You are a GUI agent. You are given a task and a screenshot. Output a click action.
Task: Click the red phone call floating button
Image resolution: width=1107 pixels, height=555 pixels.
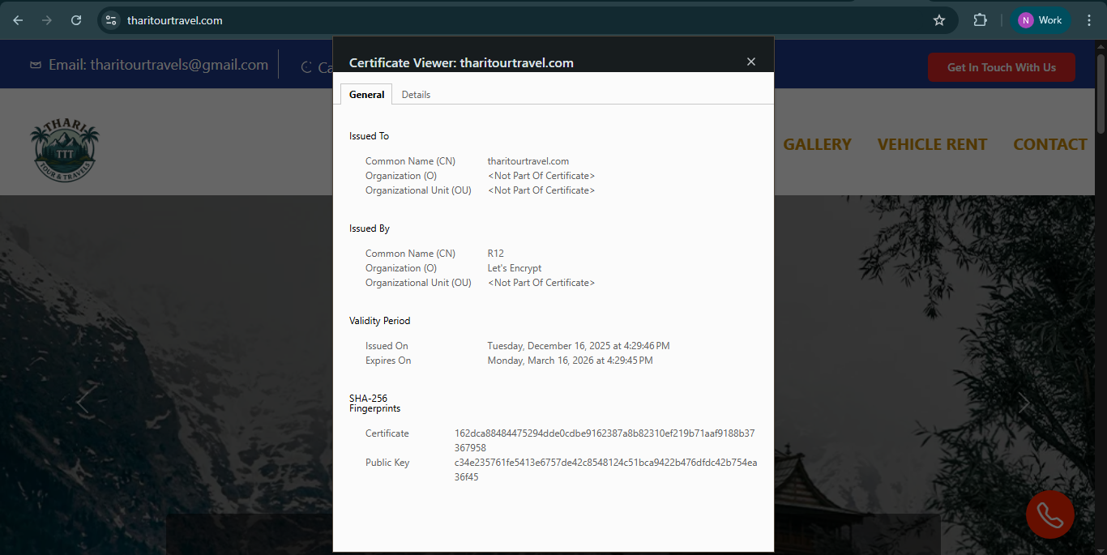coord(1049,514)
